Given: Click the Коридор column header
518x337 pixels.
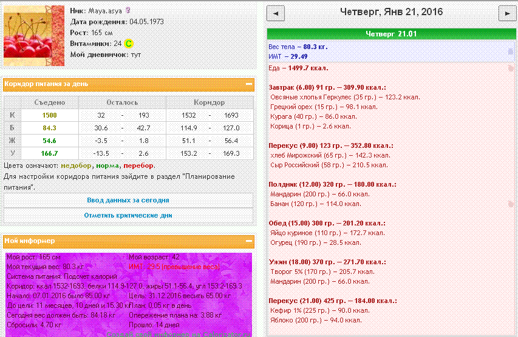Looking at the screenshot, I should [210, 102].
